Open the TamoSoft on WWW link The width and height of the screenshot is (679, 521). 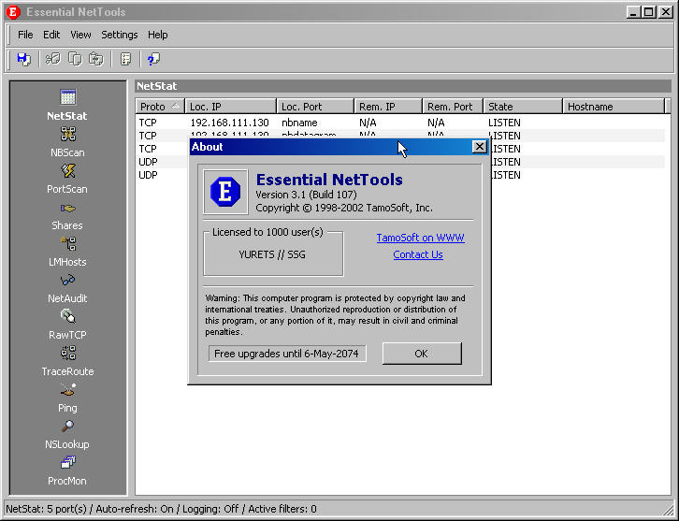(x=420, y=238)
